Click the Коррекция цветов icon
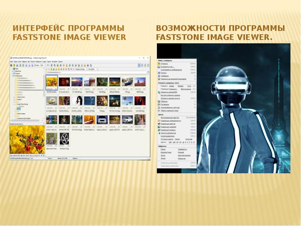Viewport: 301px width, 226px height. click(159, 124)
